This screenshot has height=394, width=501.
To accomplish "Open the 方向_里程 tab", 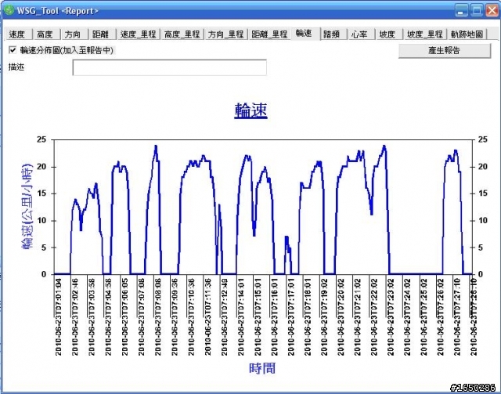I will click(x=225, y=34).
